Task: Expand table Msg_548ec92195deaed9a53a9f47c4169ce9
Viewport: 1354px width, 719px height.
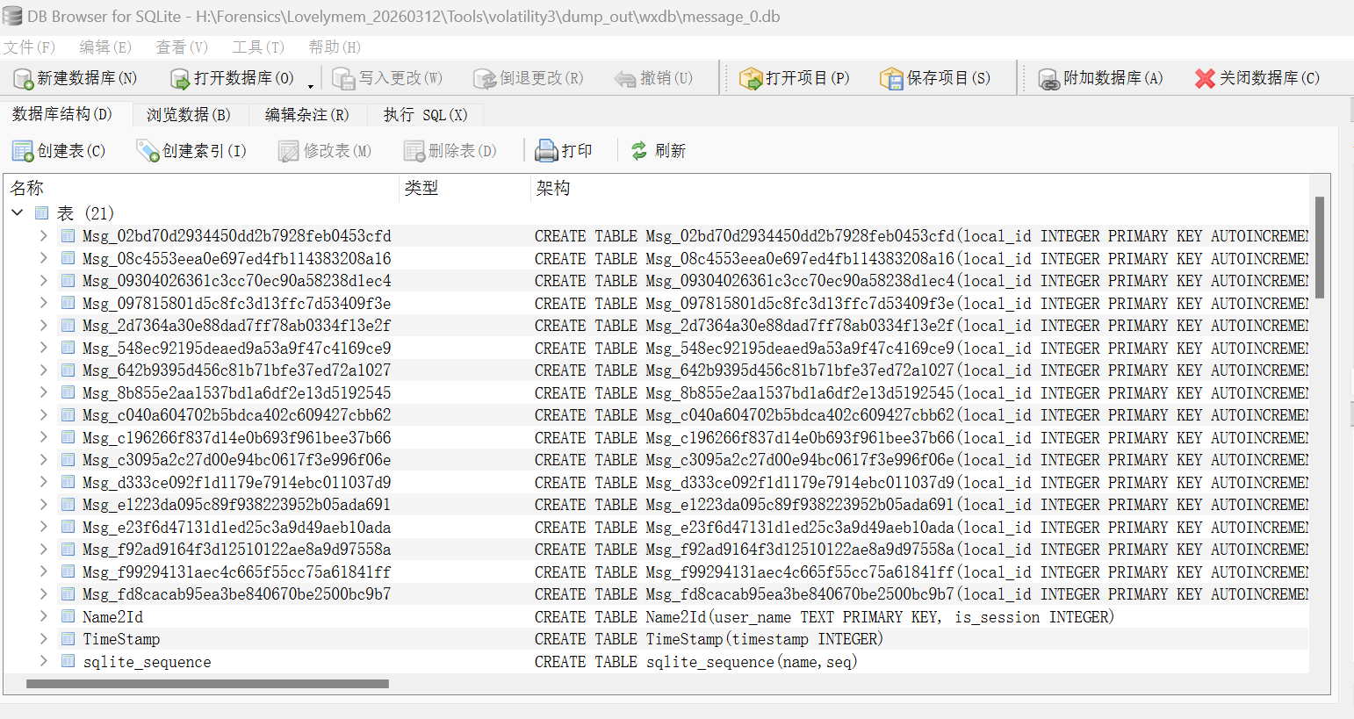Action: coord(43,348)
